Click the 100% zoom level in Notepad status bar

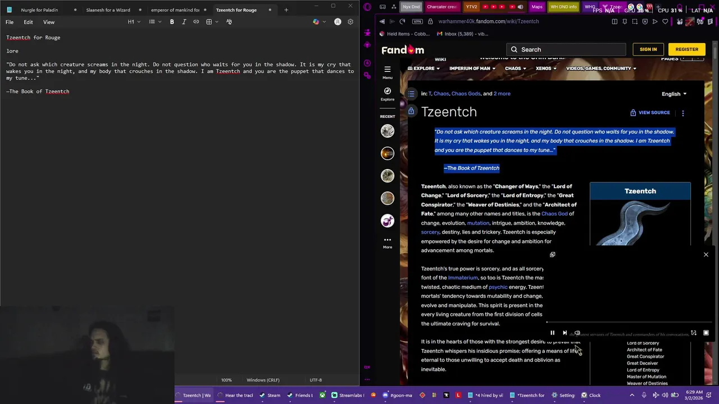coord(226,380)
